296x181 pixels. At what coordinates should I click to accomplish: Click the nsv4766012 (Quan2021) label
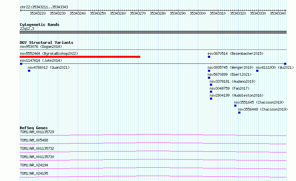(x=49, y=67)
